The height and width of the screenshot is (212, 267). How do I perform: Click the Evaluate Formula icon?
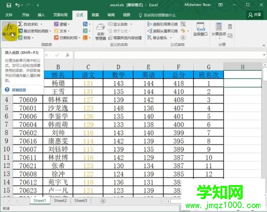pyautogui.click(x=183, y=37)
